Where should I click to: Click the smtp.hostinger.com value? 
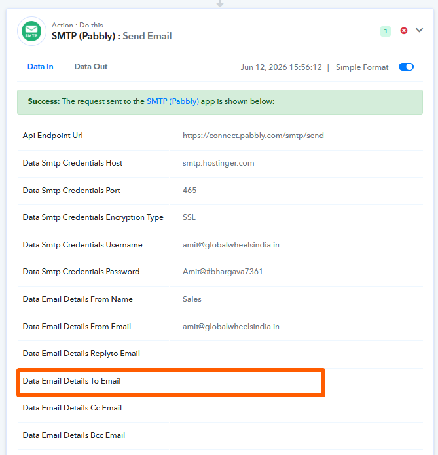[218, 163]
